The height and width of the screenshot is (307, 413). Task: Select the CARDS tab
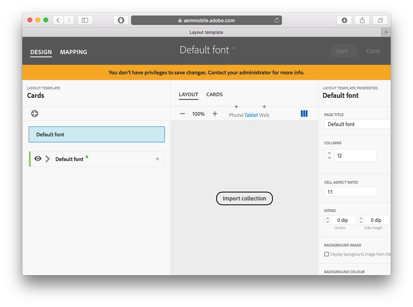click(214, 94)
